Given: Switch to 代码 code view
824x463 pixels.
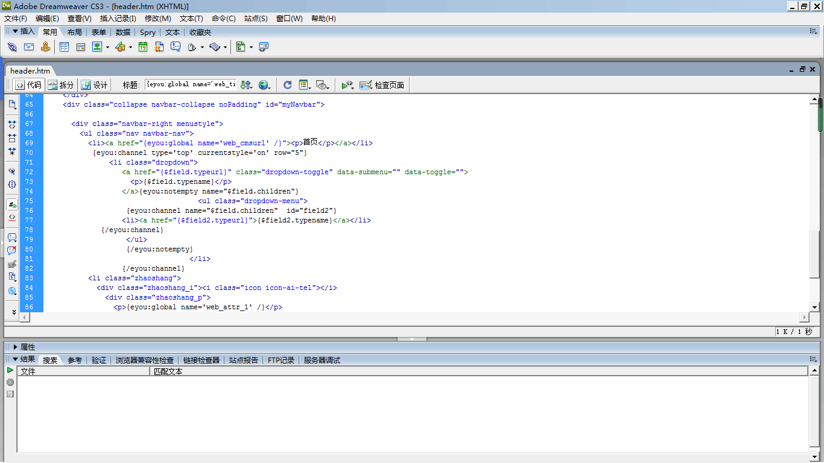Looking at the screenshot, I should [28, 85].
